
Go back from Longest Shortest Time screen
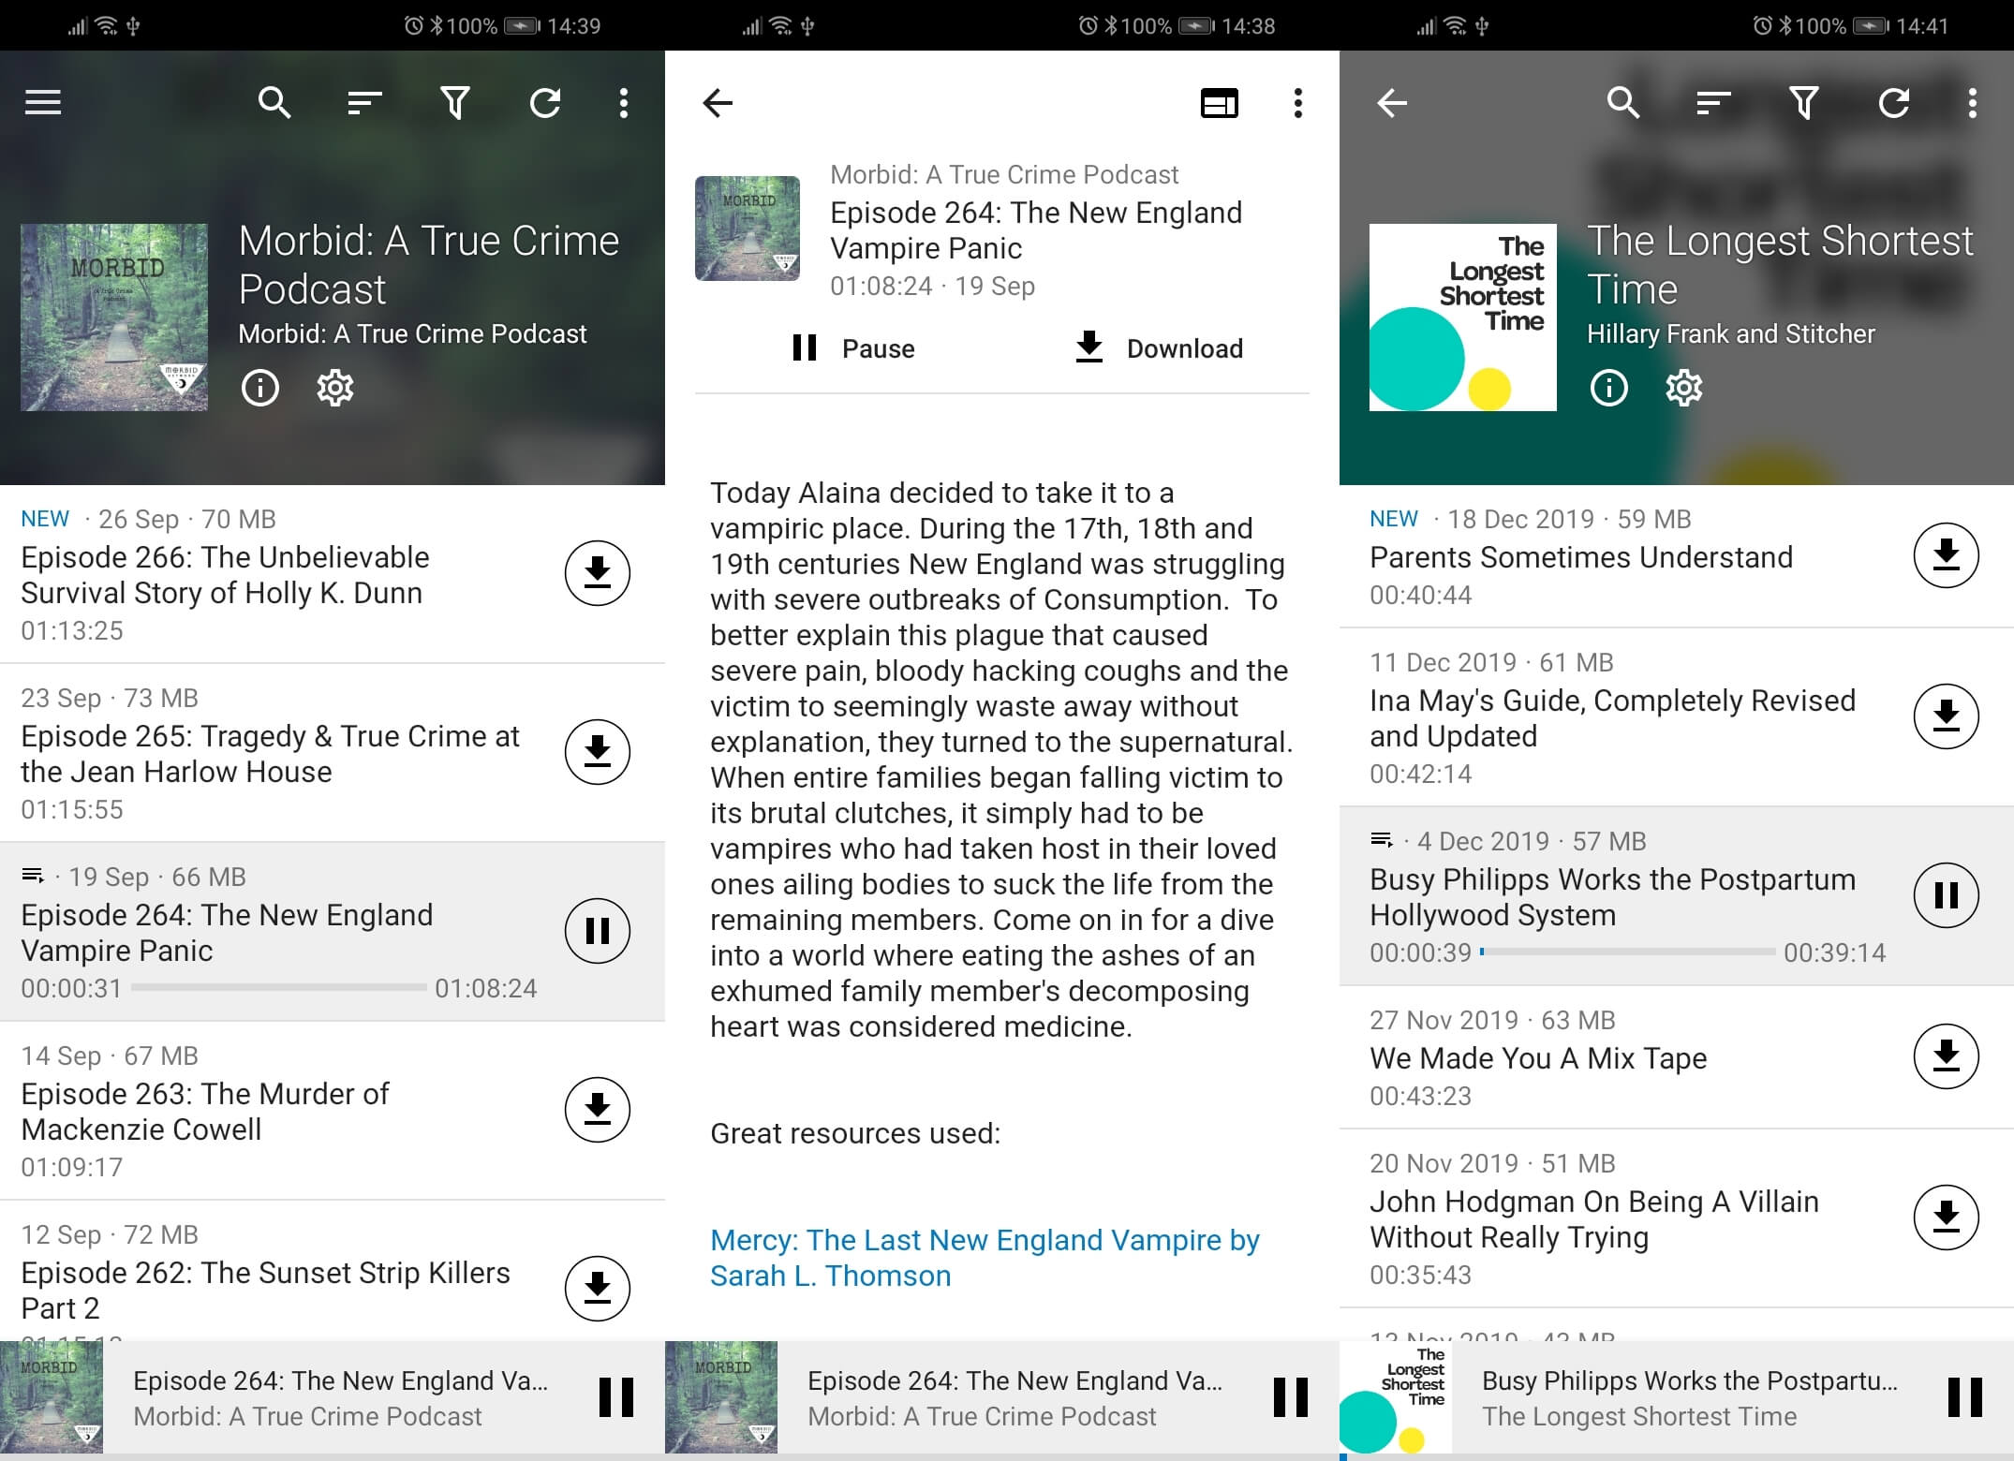[x=1392, y=102]
